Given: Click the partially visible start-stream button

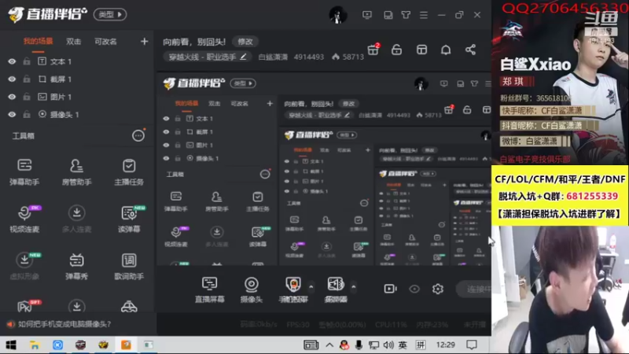Looking at the screenshot, I should coord(474,289).
